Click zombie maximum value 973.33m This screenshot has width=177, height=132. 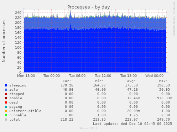click(165, 98)
